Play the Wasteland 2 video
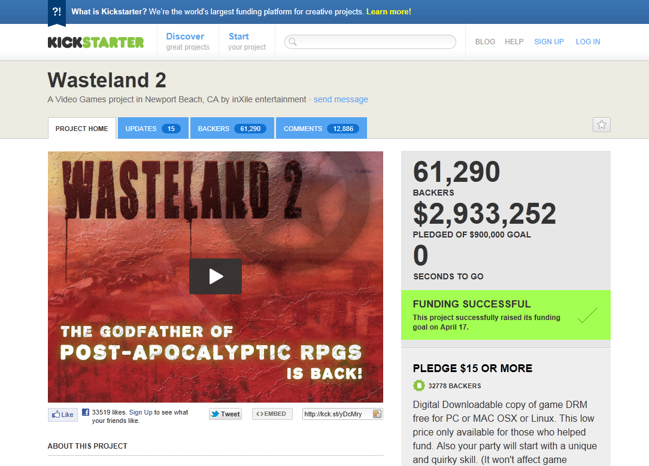Viewport: 649px width, 466px height. click(215, 276)
